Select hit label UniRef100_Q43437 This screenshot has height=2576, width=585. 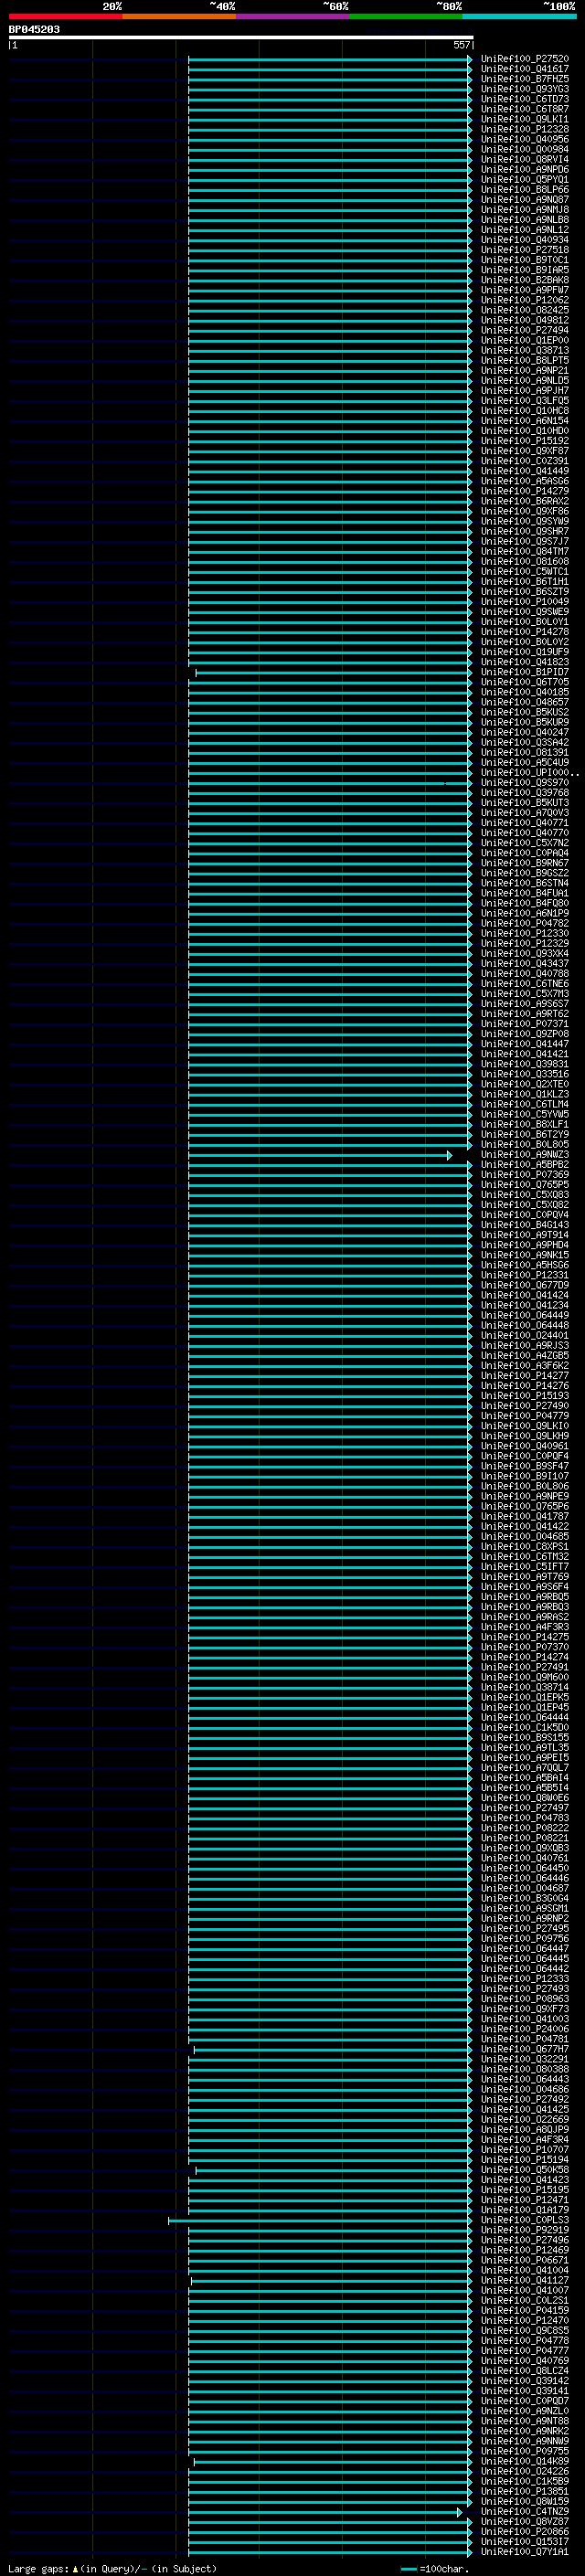(524, 964)
